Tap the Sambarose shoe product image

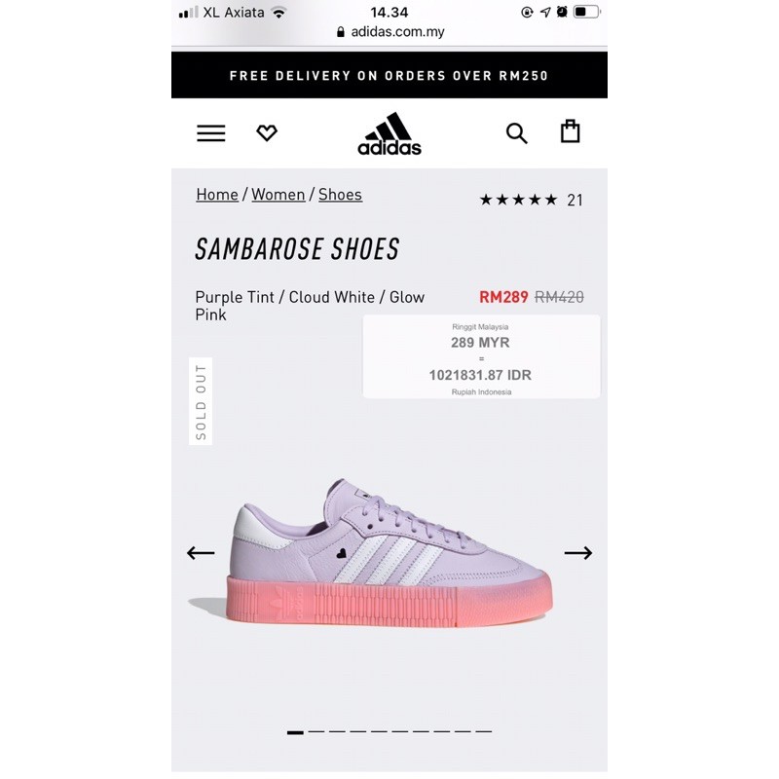click(x=370, y=553)
